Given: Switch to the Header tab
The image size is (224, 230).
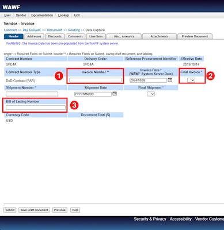Looking at the screenshot, I should (14, 36).
